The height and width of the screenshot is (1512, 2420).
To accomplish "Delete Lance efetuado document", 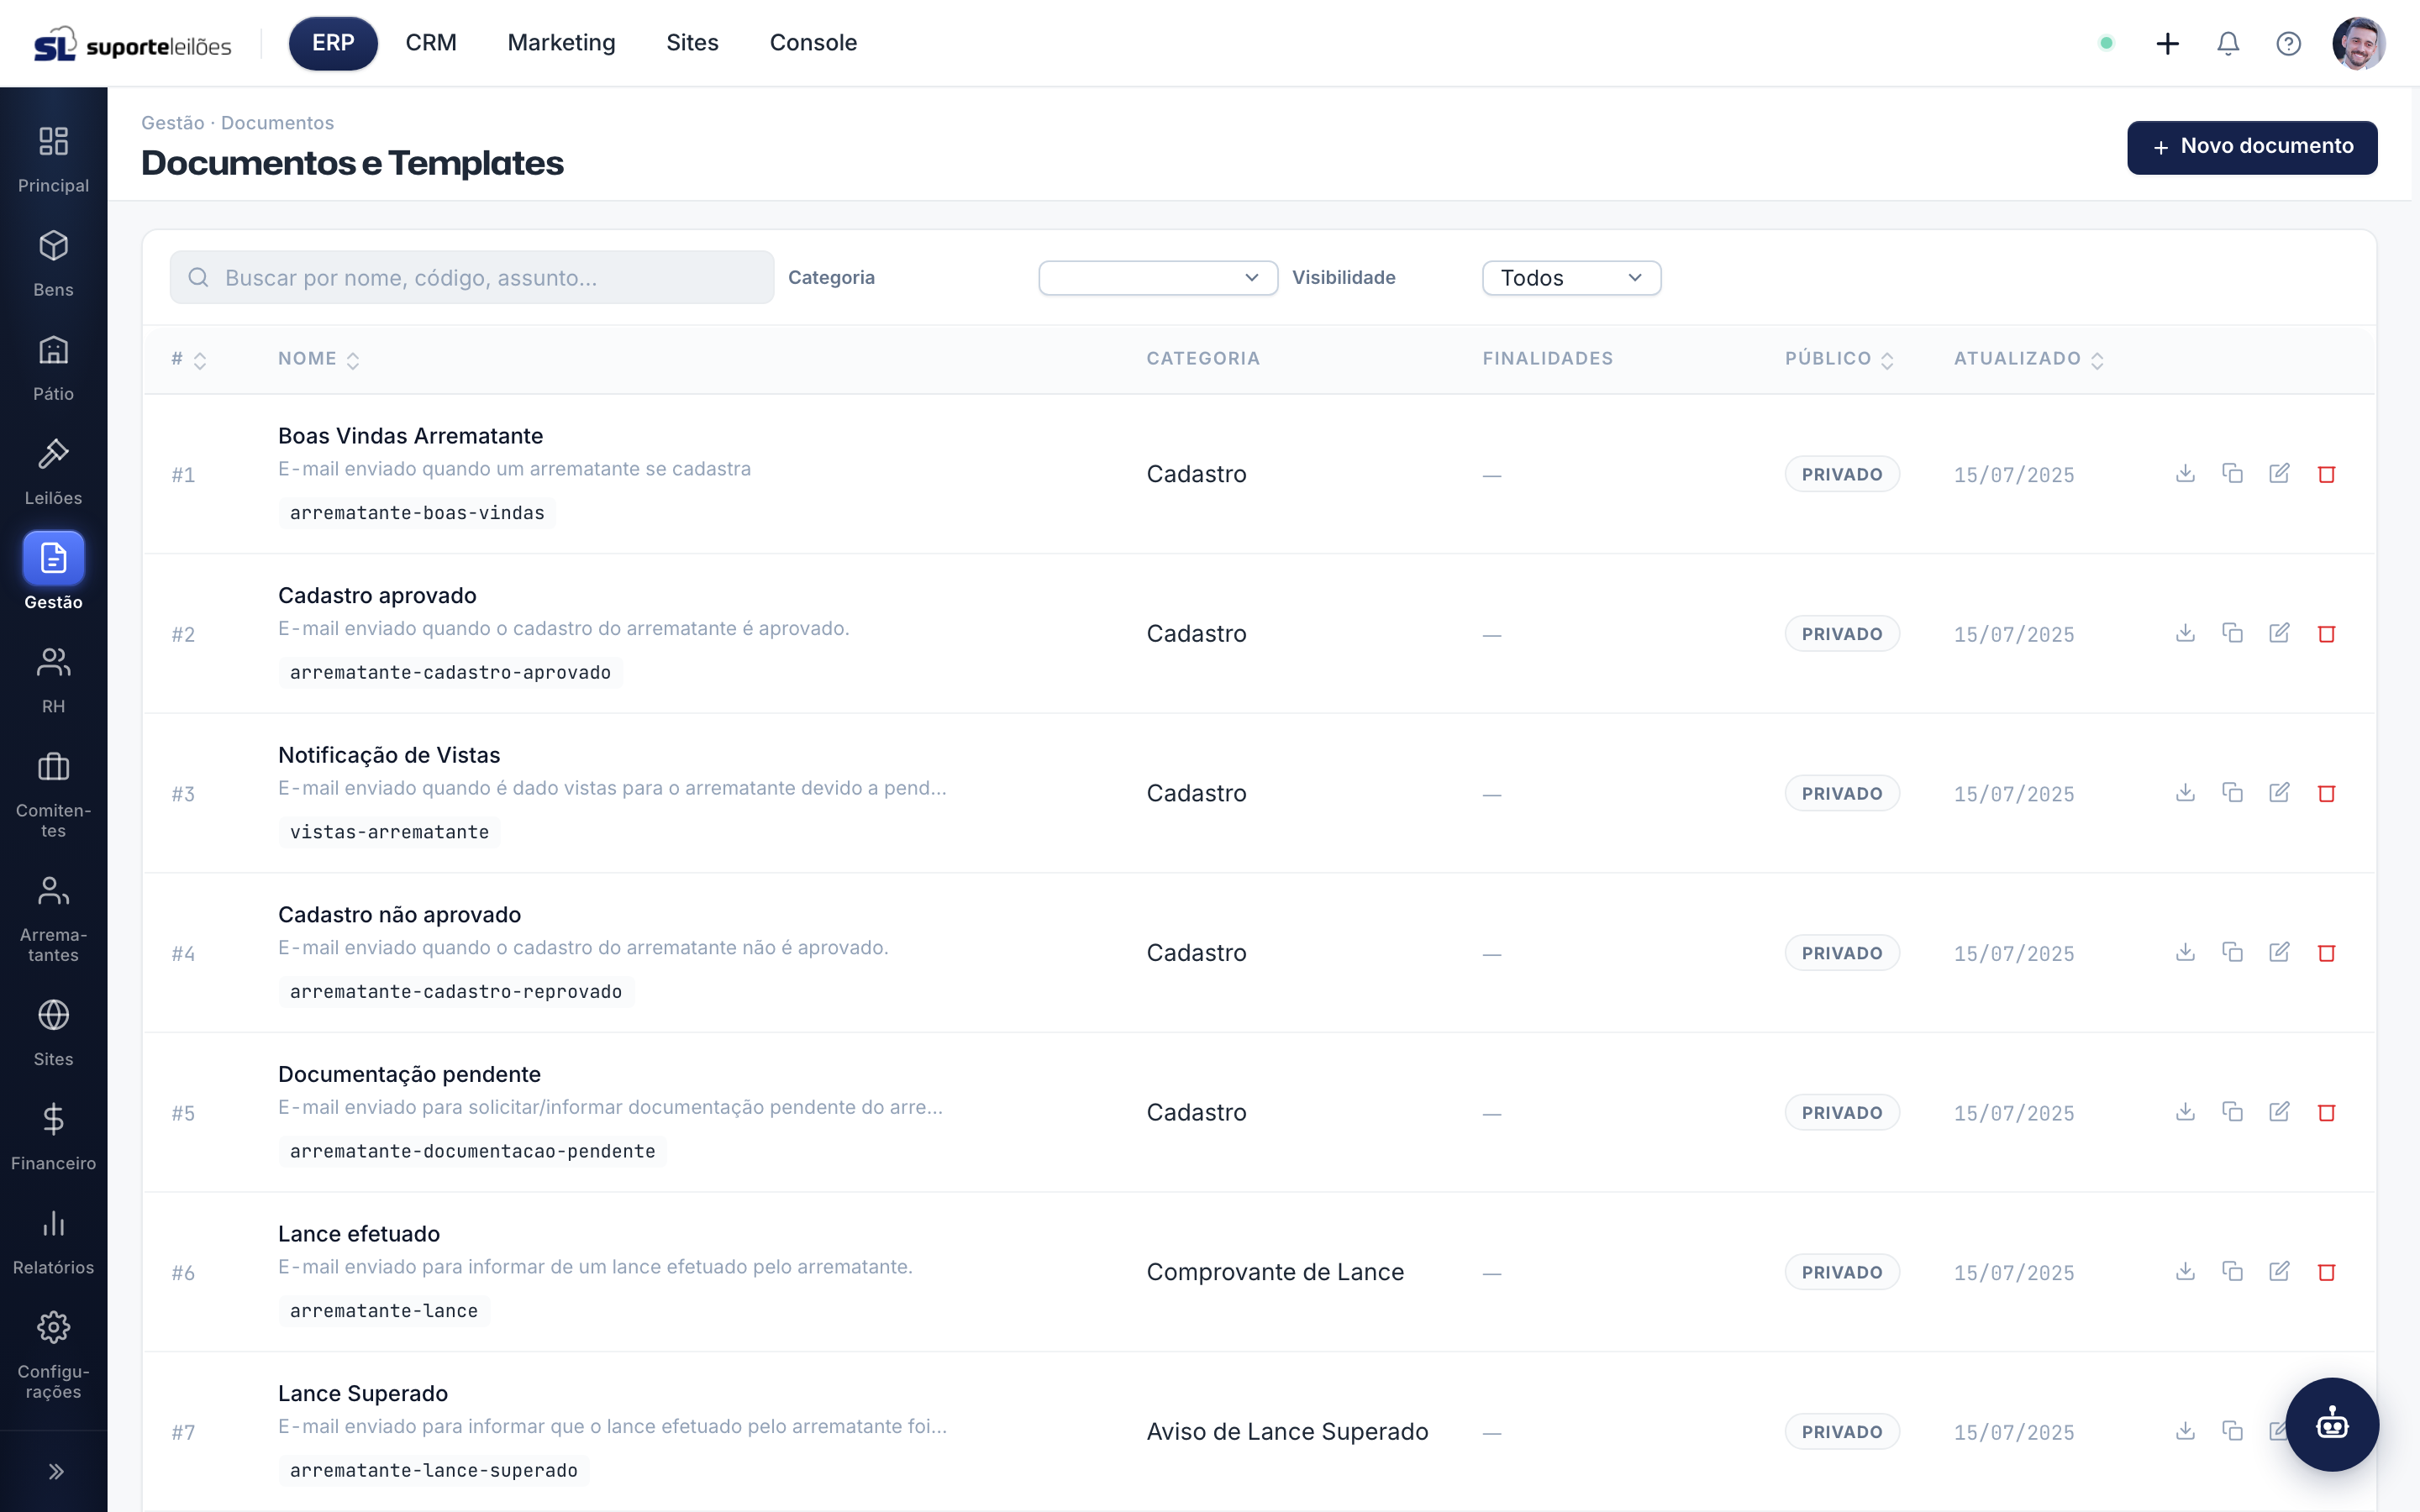I will point(2326,1271).
